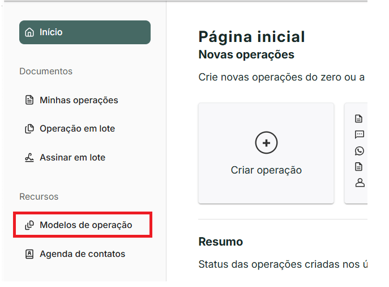The width and height of the screenshot is (389, 287).
Task: Click the Criar operação card text
Action: point(266,170)
